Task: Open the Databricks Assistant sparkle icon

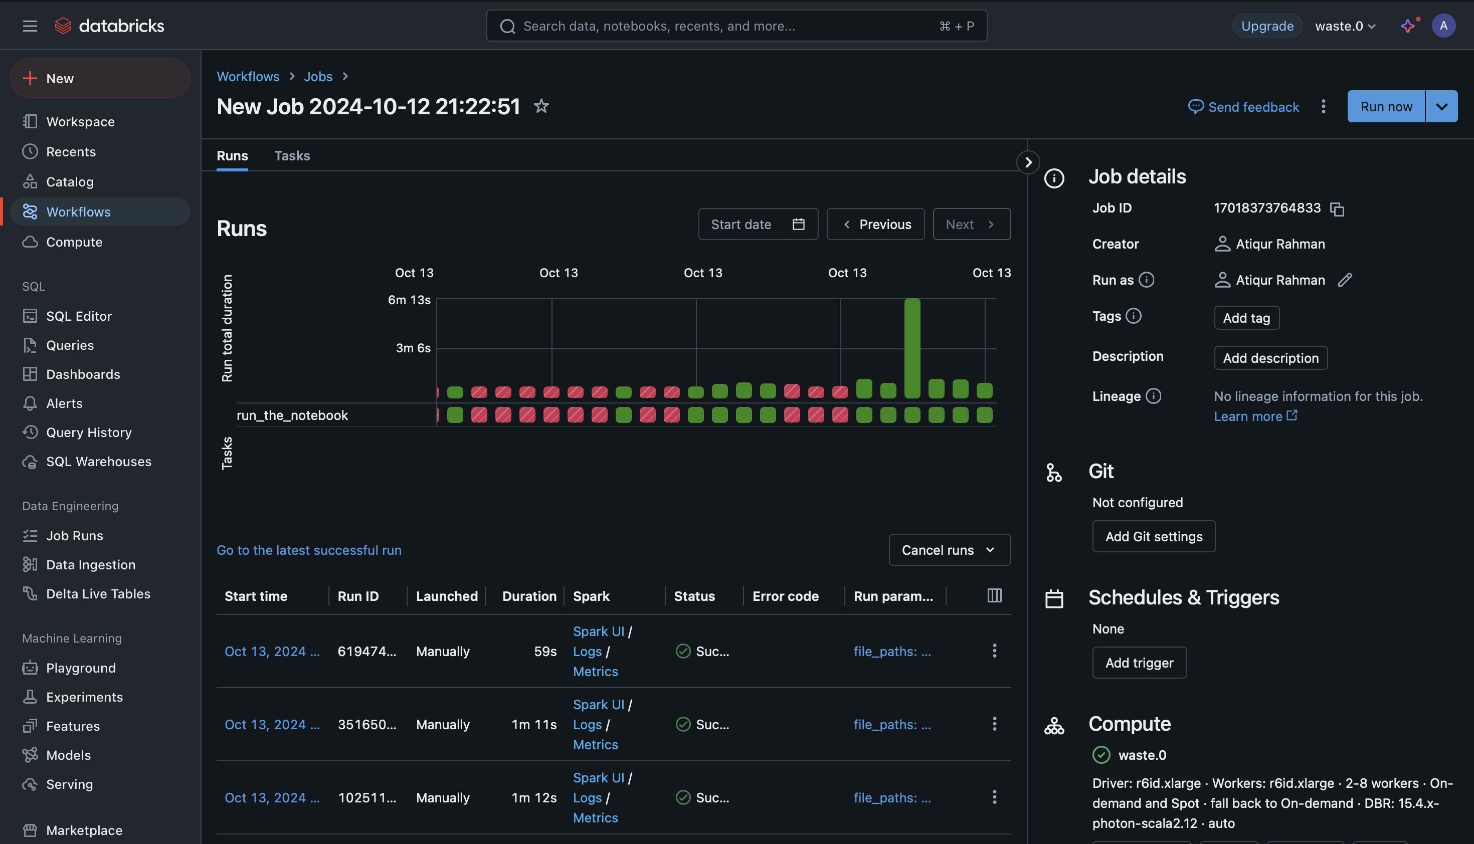Action: pos(1407,26)
